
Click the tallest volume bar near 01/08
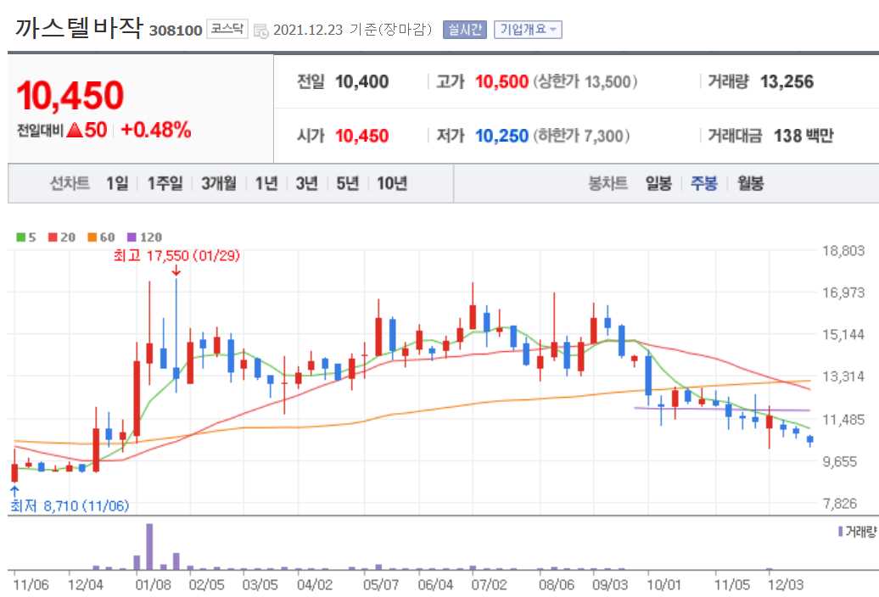151,547
